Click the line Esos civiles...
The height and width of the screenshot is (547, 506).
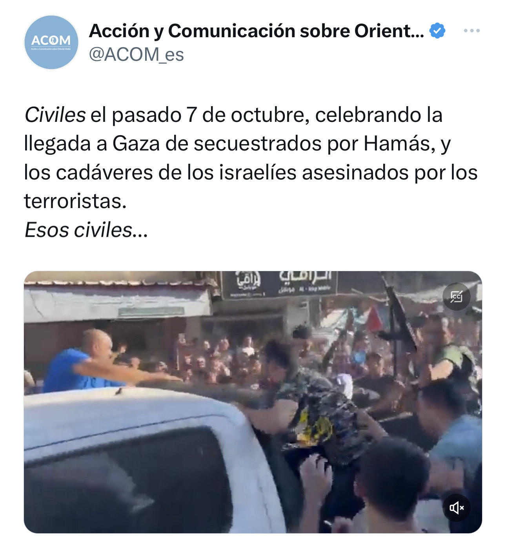pos(86,230)
